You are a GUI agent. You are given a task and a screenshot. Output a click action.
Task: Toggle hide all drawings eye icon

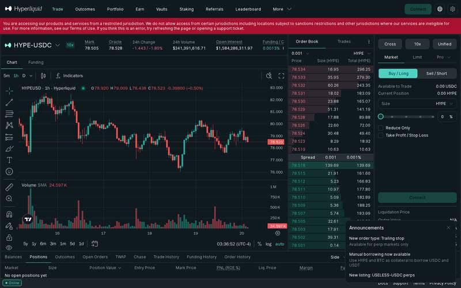click(9, 248)
